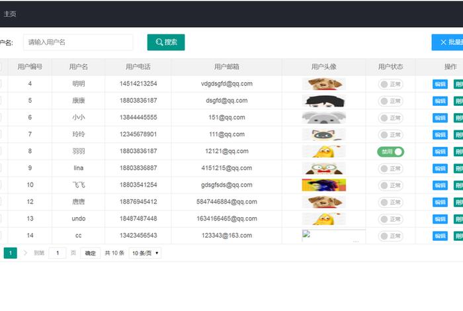This screenshot has width=463, height=311.
Task: Click email 5847446884@qq.com
Action: click(x=227, y=201)
